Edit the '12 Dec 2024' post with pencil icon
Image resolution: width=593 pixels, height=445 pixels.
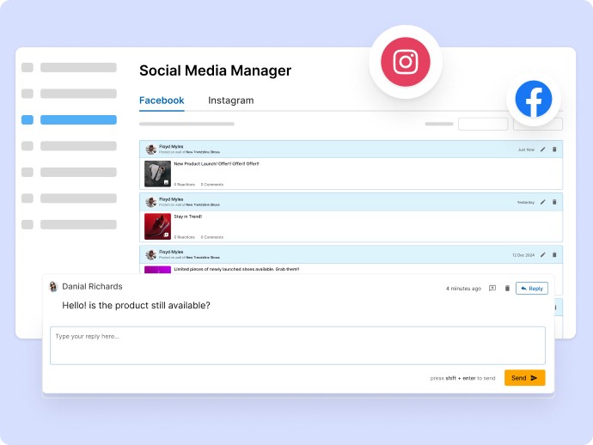[542, 255]
